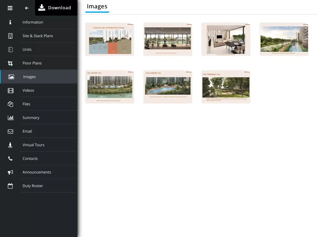This screenshot has width=317, height=237.
Task: Click the Virtual Tours street view icon
Action: (x=10, y=145)
